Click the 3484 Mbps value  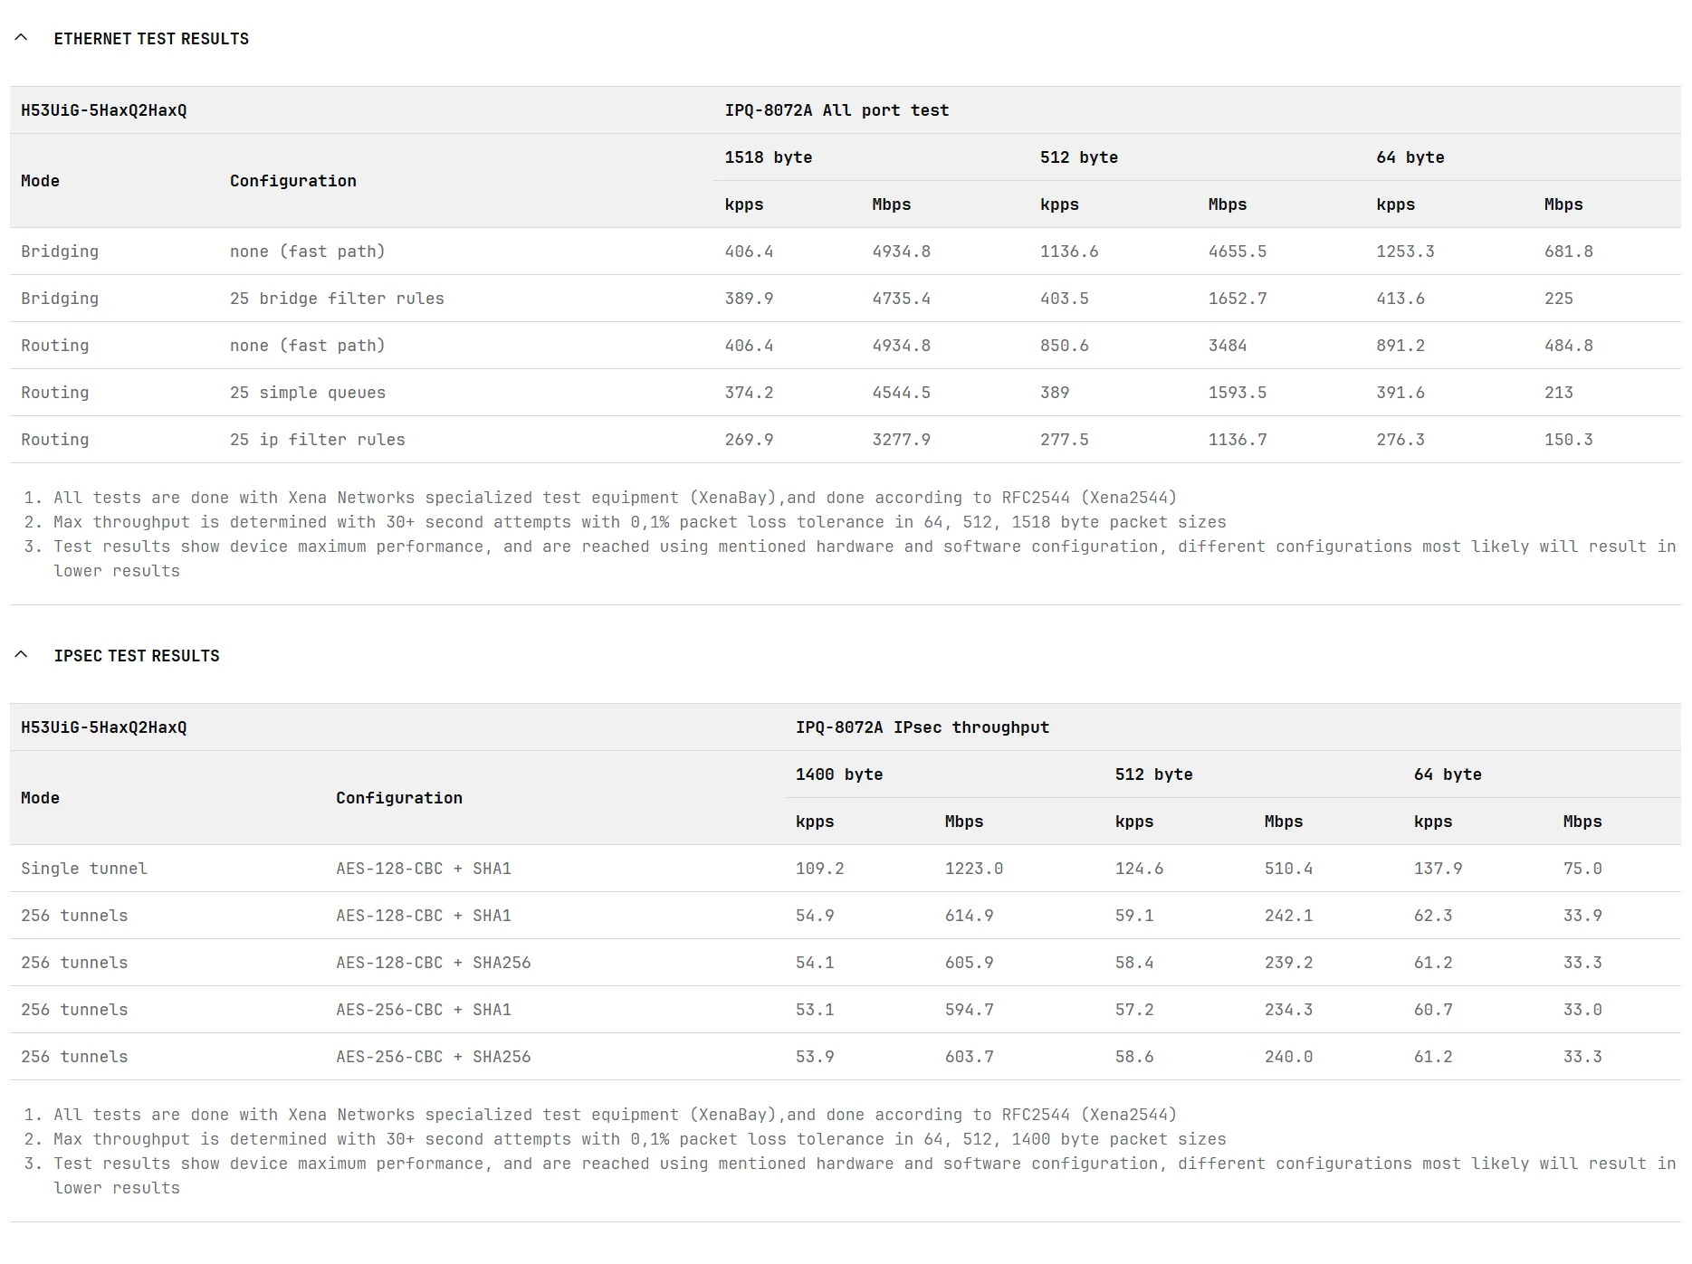click(x=1228, y=346)
